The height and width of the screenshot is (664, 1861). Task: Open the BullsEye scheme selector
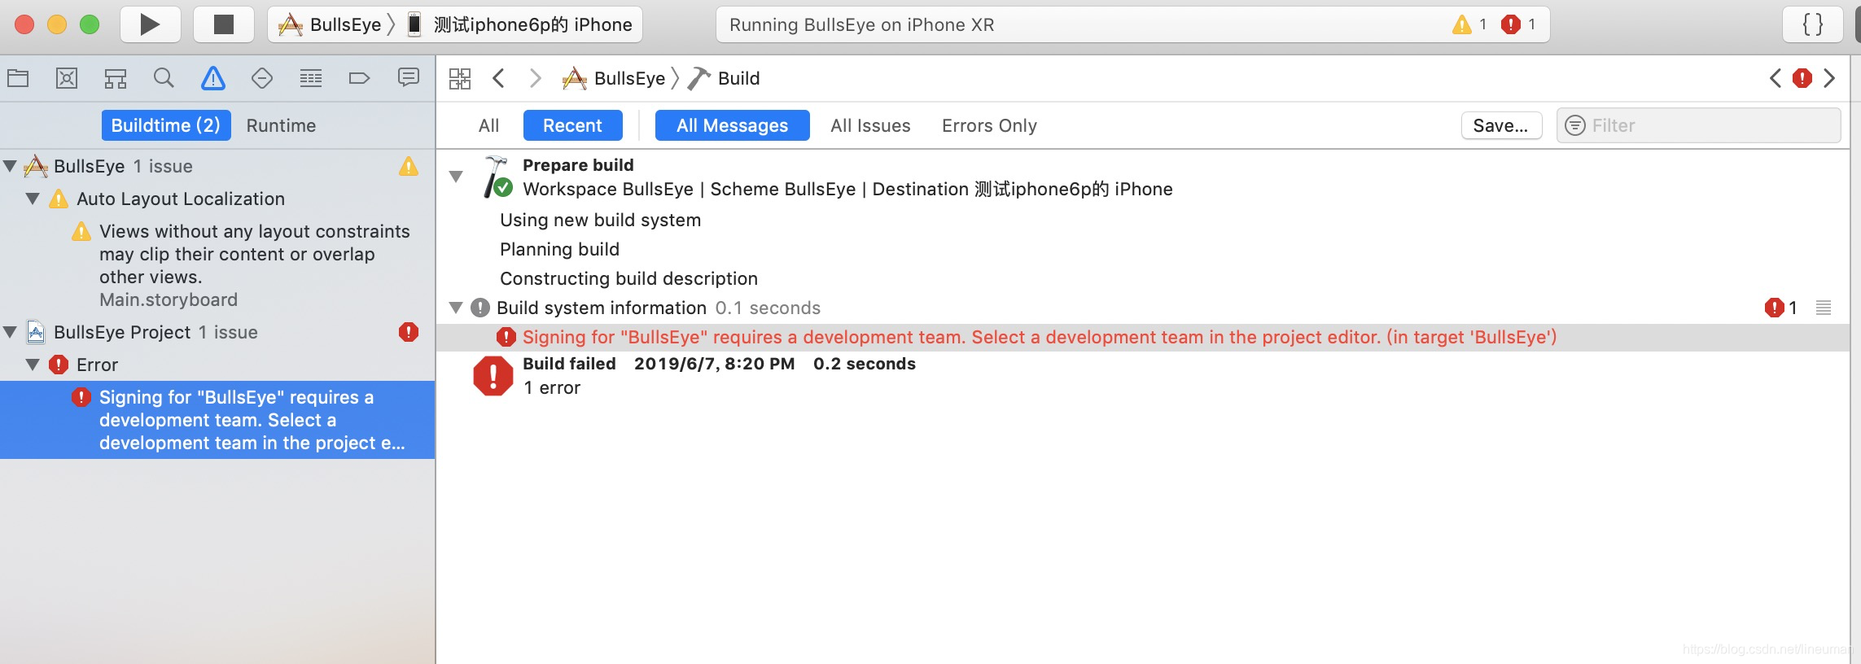coord(330,24)
